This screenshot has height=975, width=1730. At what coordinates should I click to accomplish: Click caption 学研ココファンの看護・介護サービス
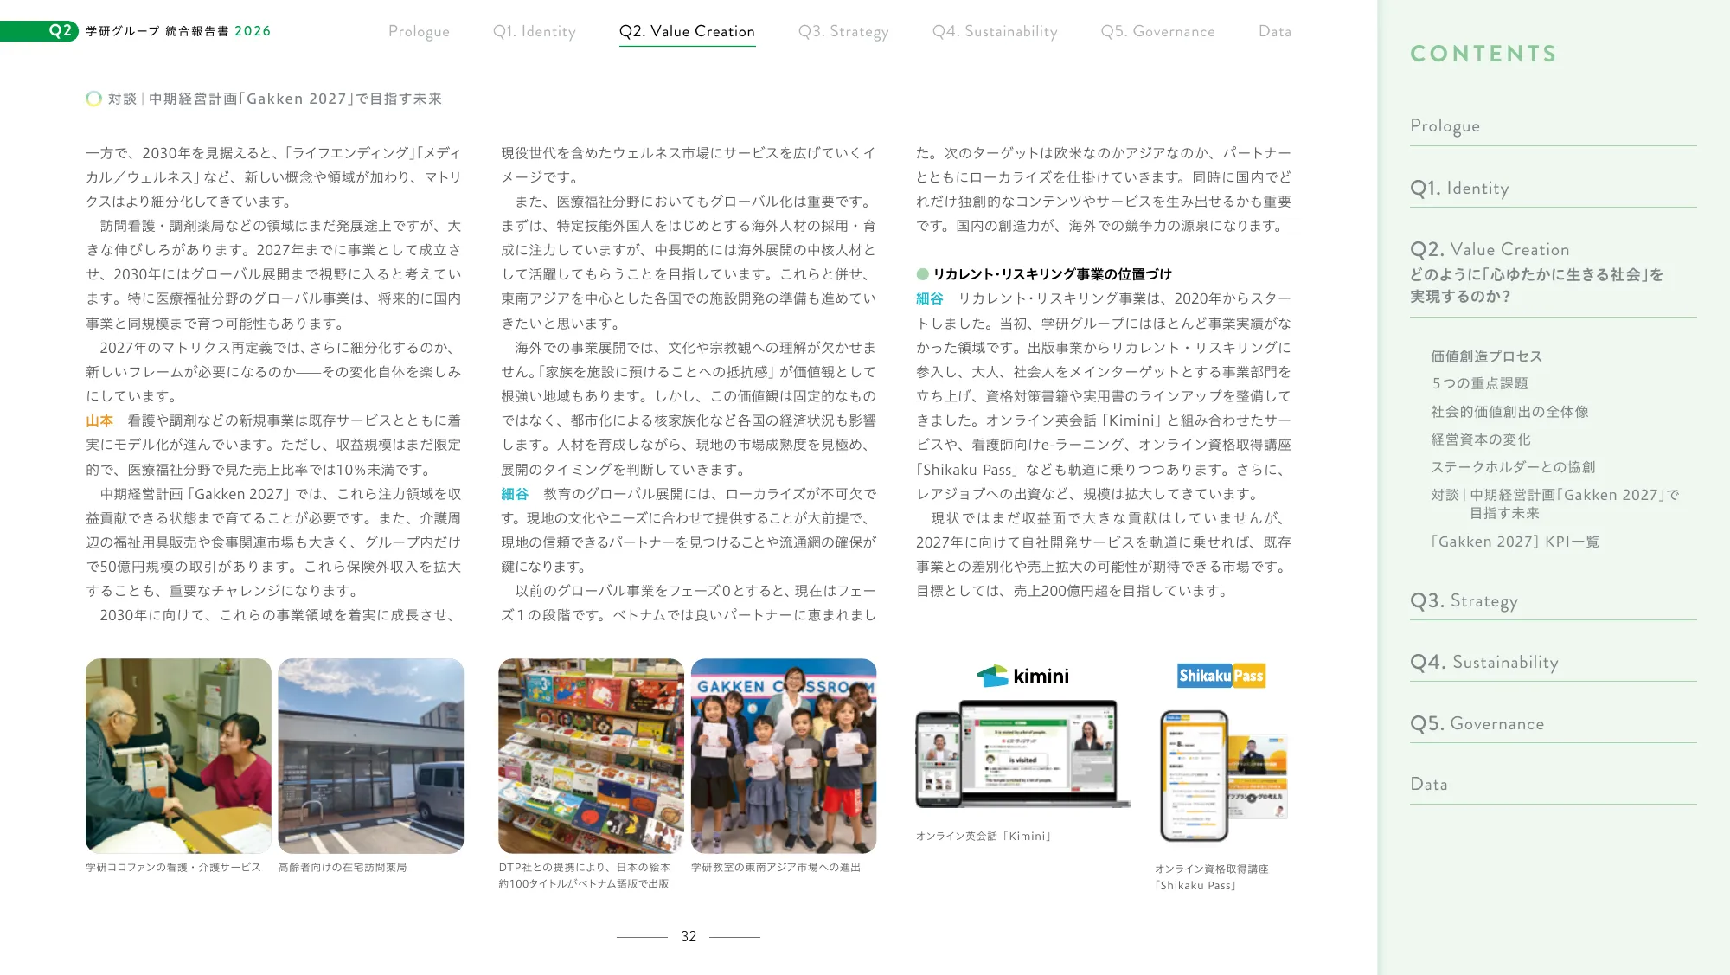pyautogui.click(x=173, y=867)
